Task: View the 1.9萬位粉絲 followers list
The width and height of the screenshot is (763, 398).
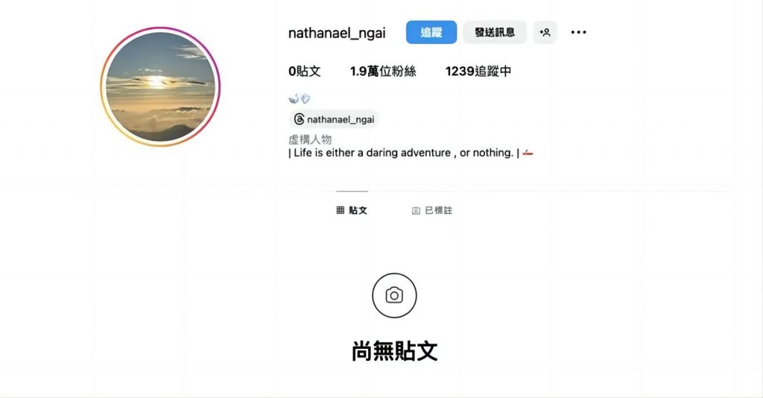Action: coord(383,71)
